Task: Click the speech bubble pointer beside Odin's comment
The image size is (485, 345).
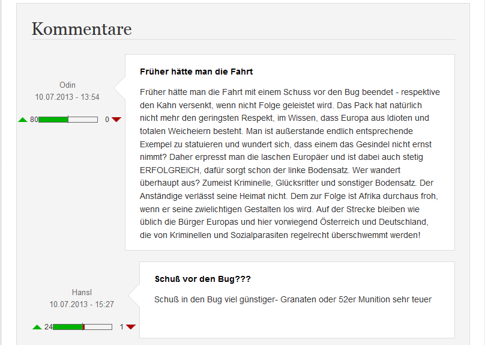Action: pyautogui.click(x=121, y=81)
